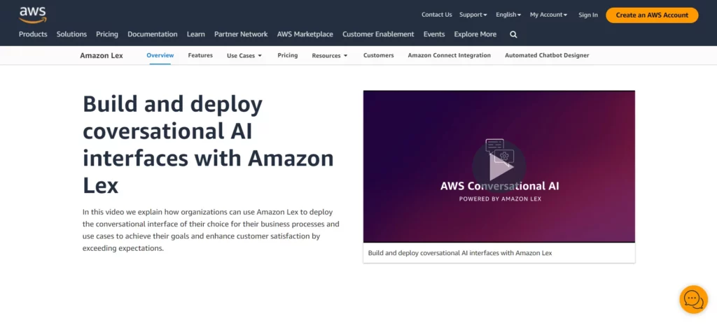Select the Overview tab

tap(160, 55)
